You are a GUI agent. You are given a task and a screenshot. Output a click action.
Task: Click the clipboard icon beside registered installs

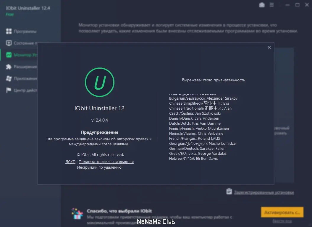(x=229, y=192)
